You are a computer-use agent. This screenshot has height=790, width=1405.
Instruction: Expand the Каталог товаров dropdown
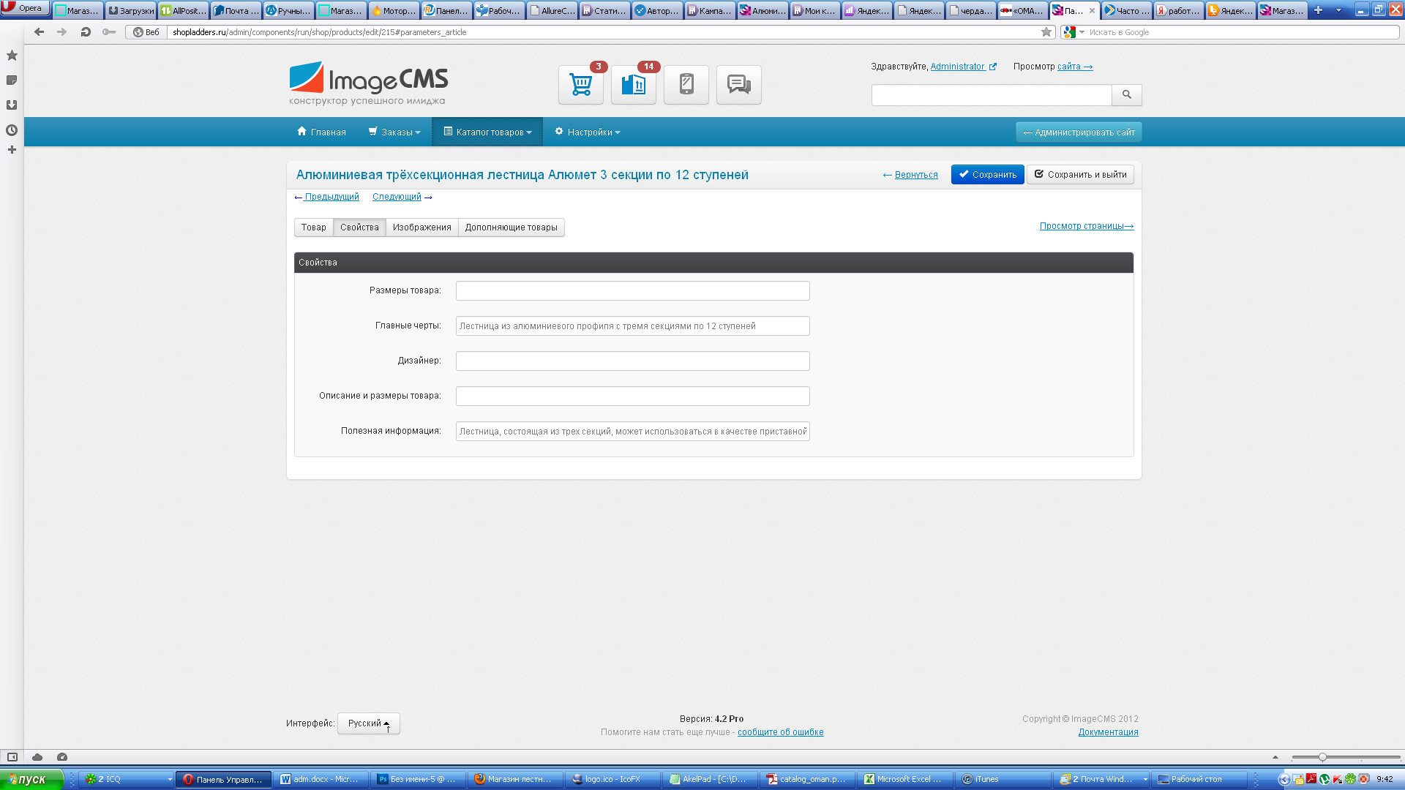(x=487, y=132)
